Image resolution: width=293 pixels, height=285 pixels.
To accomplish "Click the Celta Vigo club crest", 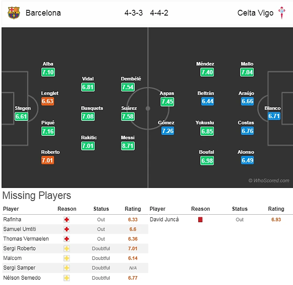I will coord(282,13).
